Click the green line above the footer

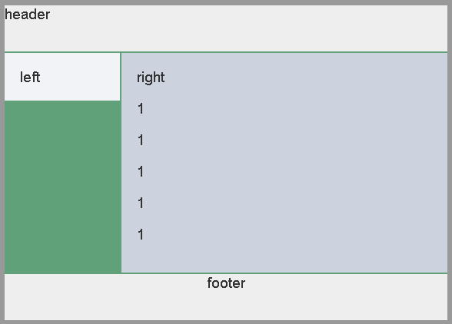tap(226, 273)
